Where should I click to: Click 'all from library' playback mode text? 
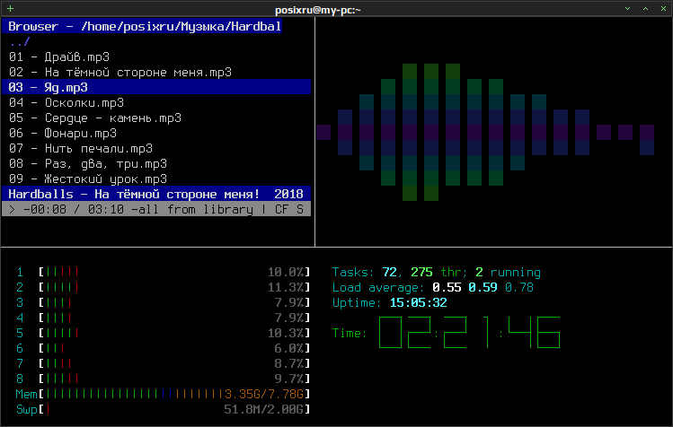(x=196, y=210)
